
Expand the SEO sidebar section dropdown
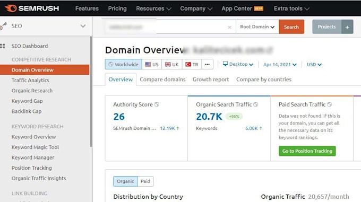click(x=83, y=26)
